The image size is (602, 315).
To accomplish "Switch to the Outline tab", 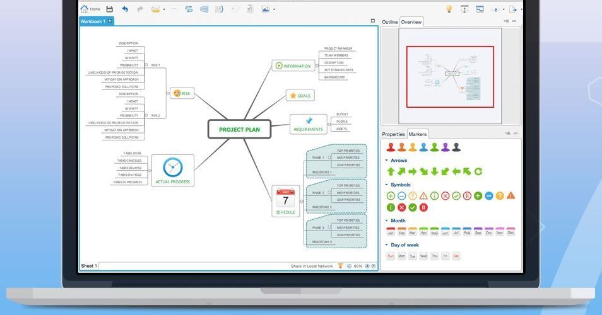I will pyautogui.click(x=389, y=22).
